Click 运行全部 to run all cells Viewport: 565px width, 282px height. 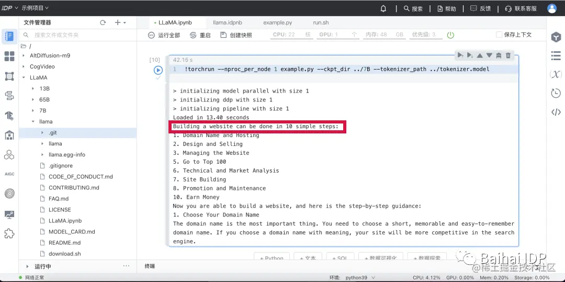(164, 35)
